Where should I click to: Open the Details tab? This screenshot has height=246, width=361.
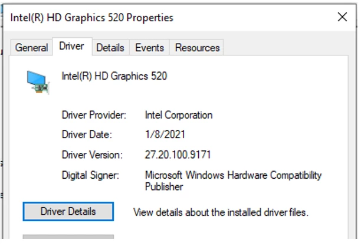coord(110,48)
